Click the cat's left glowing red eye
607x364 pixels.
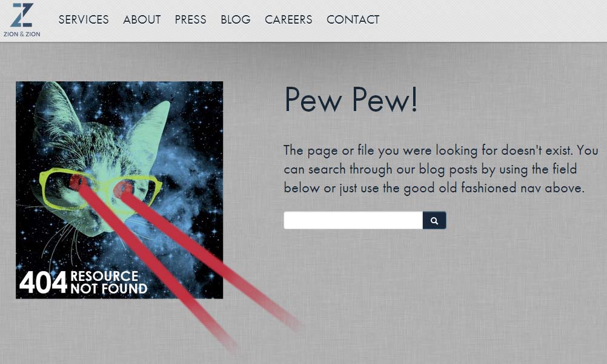tap(78, 182)
